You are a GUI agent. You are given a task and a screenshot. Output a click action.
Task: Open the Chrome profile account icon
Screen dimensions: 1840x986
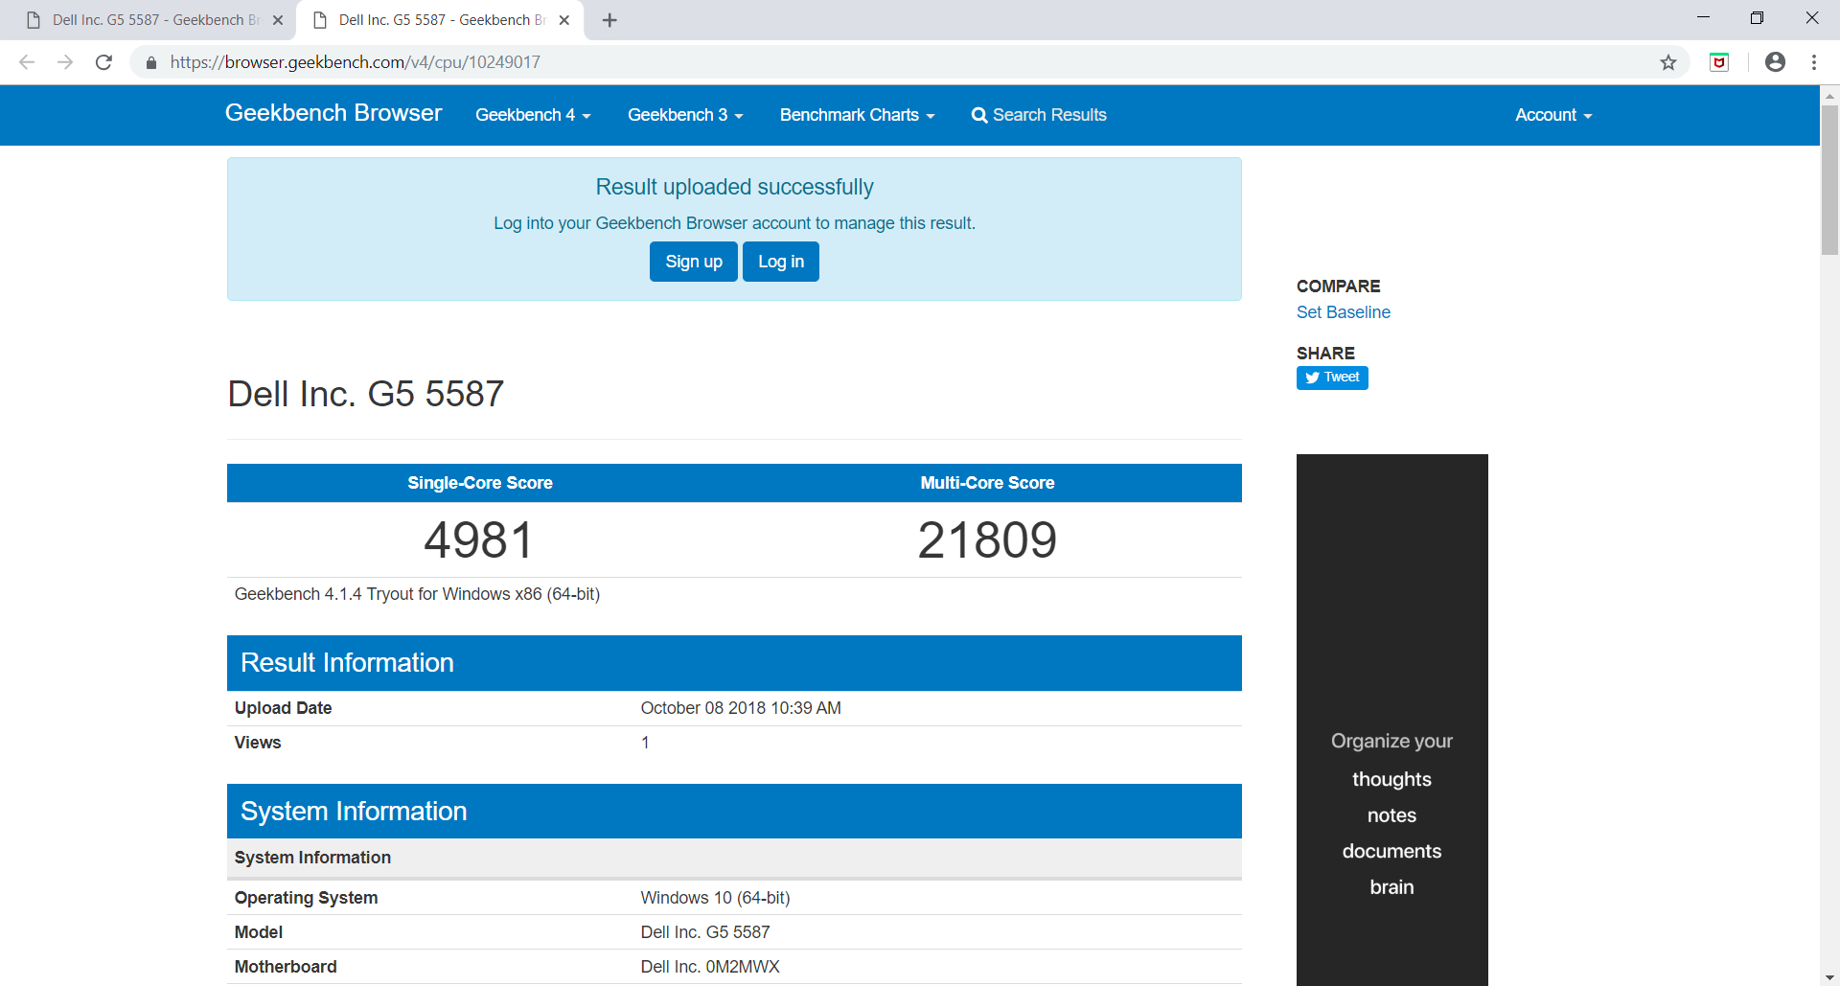1775,62
